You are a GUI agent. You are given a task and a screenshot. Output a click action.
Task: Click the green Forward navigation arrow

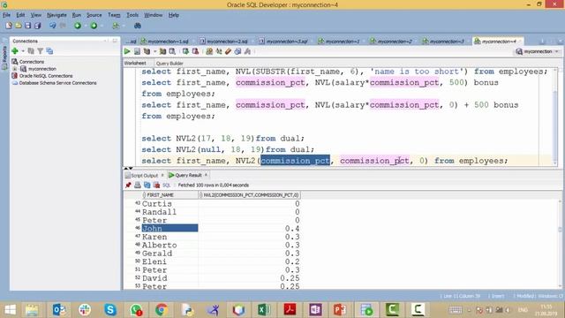[x=94, y=26]
